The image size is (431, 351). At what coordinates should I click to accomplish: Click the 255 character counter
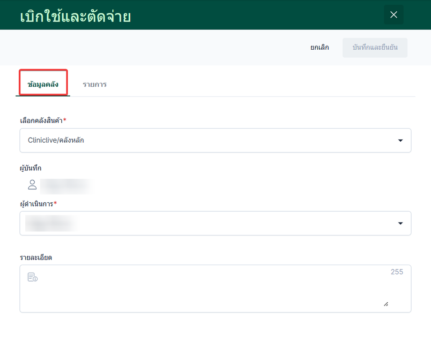point(397,272)
